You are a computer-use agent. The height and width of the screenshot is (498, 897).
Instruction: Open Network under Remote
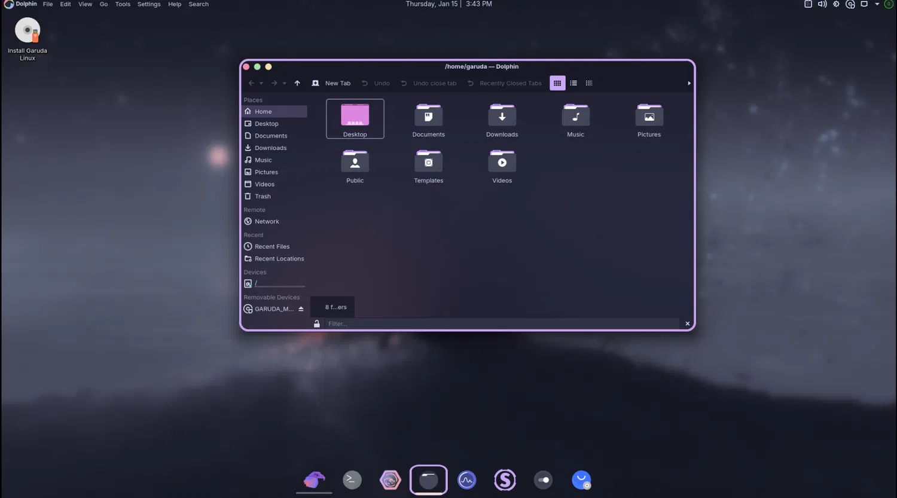tap(274, 221)
